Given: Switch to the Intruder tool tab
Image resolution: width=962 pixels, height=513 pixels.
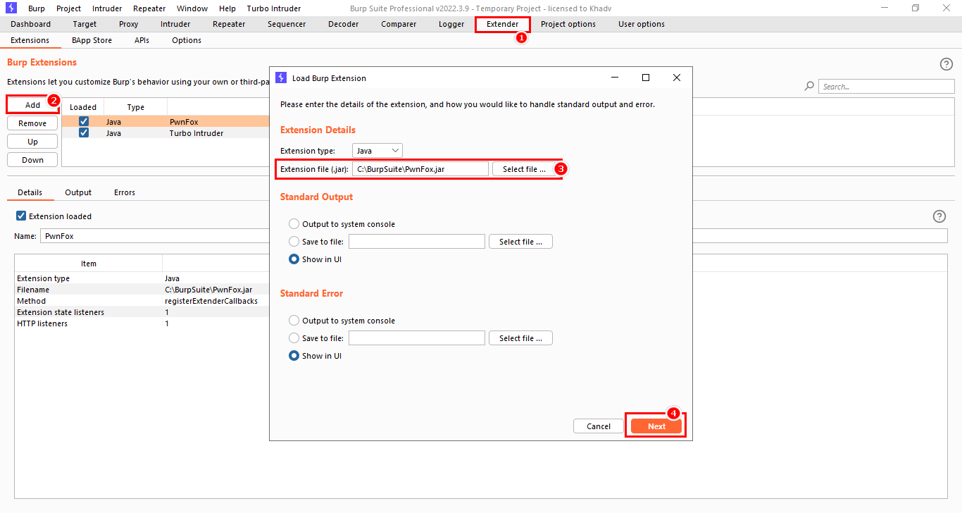Looking at the screenshot, I should coord(175,24).
